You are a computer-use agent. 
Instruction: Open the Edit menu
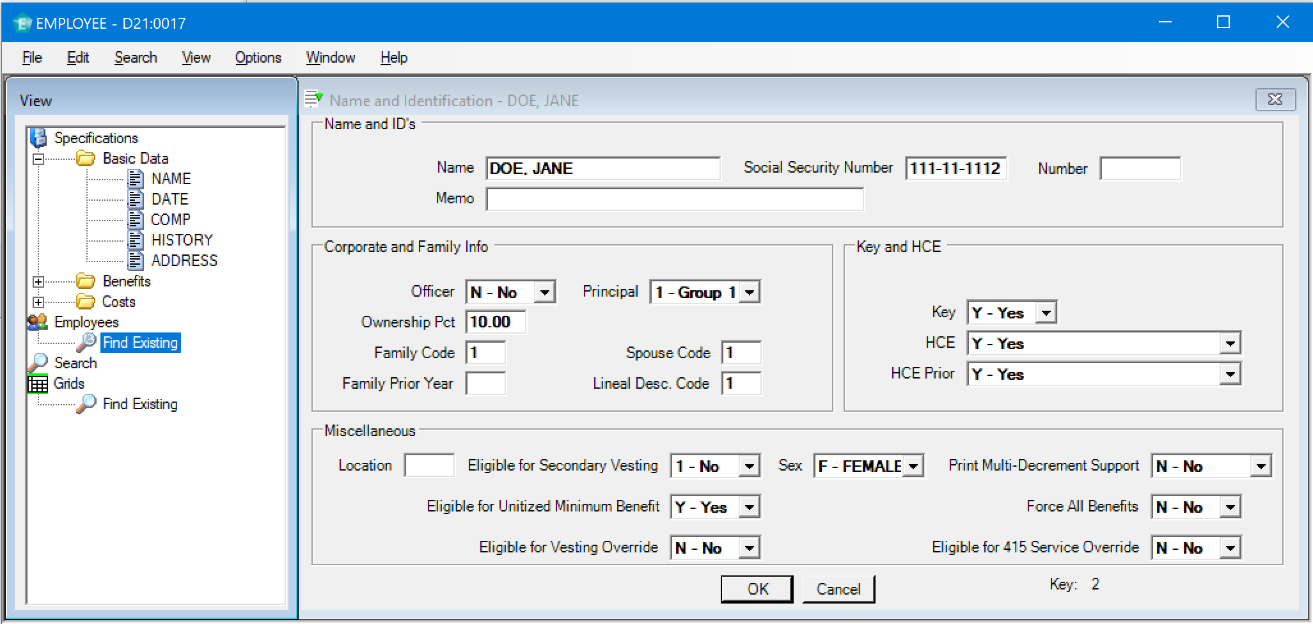(78, 58)
